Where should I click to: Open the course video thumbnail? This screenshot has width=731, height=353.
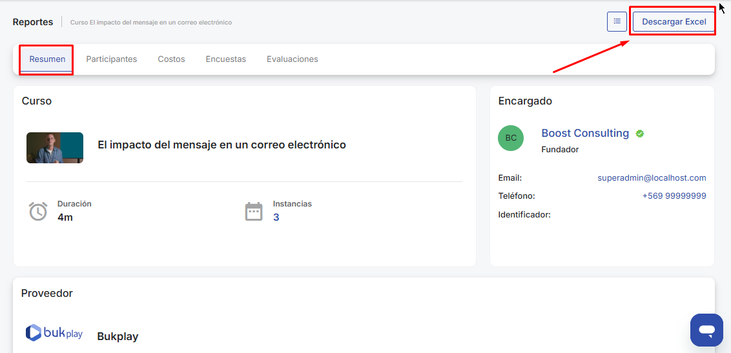click(x=55, y=148)
